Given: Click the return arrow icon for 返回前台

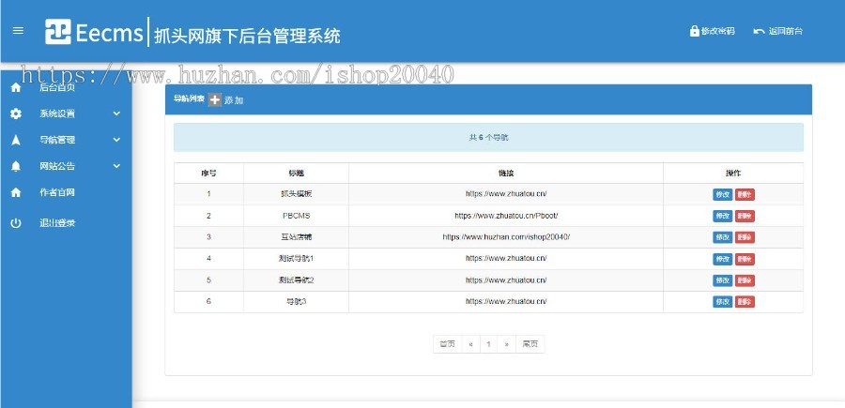Looking at the screenshot, I should (759, 31).
